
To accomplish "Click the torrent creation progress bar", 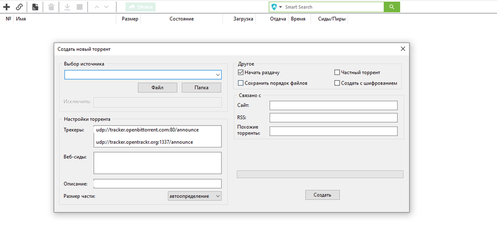I will coord(320,174).
